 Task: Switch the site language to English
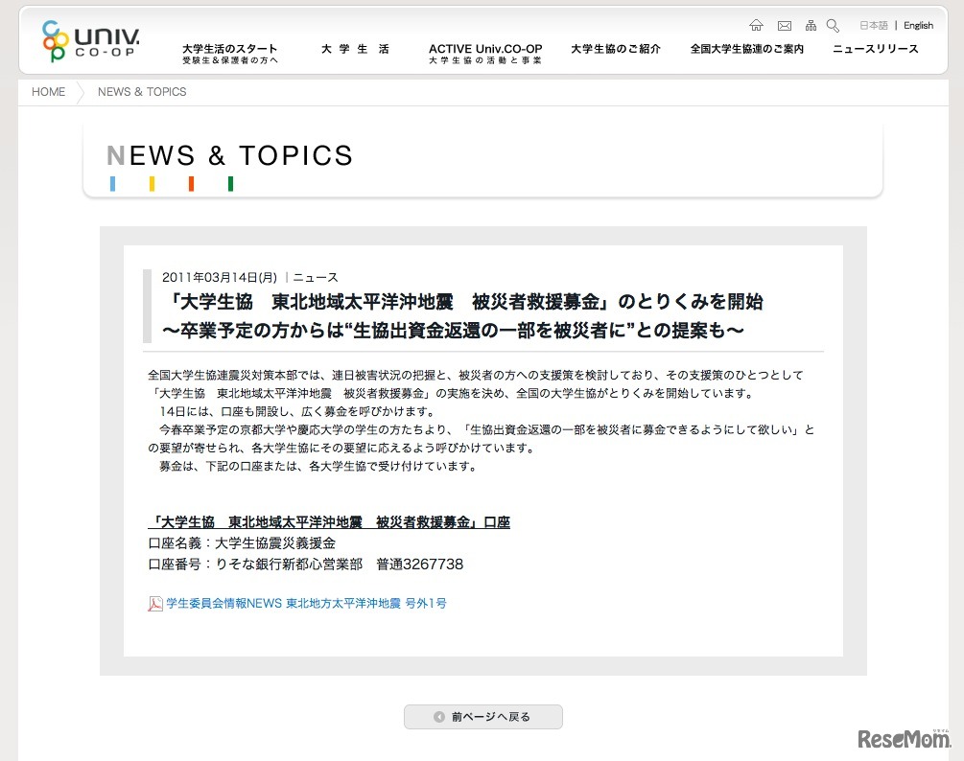click(x=918, y=24)
